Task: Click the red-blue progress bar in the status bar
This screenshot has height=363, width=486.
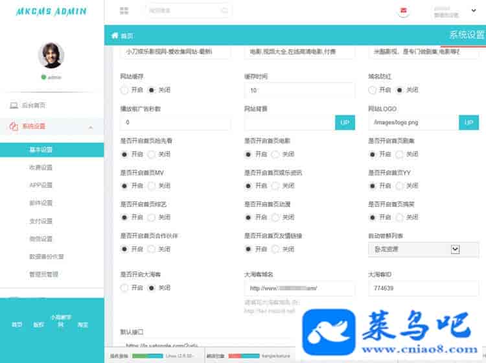Action: tap(244, 356)
